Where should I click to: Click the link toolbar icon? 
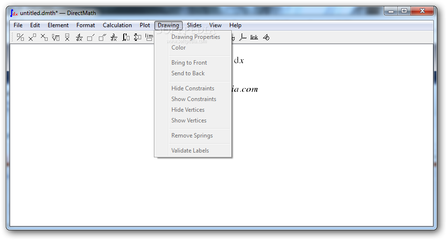click(x=254, y=37)
